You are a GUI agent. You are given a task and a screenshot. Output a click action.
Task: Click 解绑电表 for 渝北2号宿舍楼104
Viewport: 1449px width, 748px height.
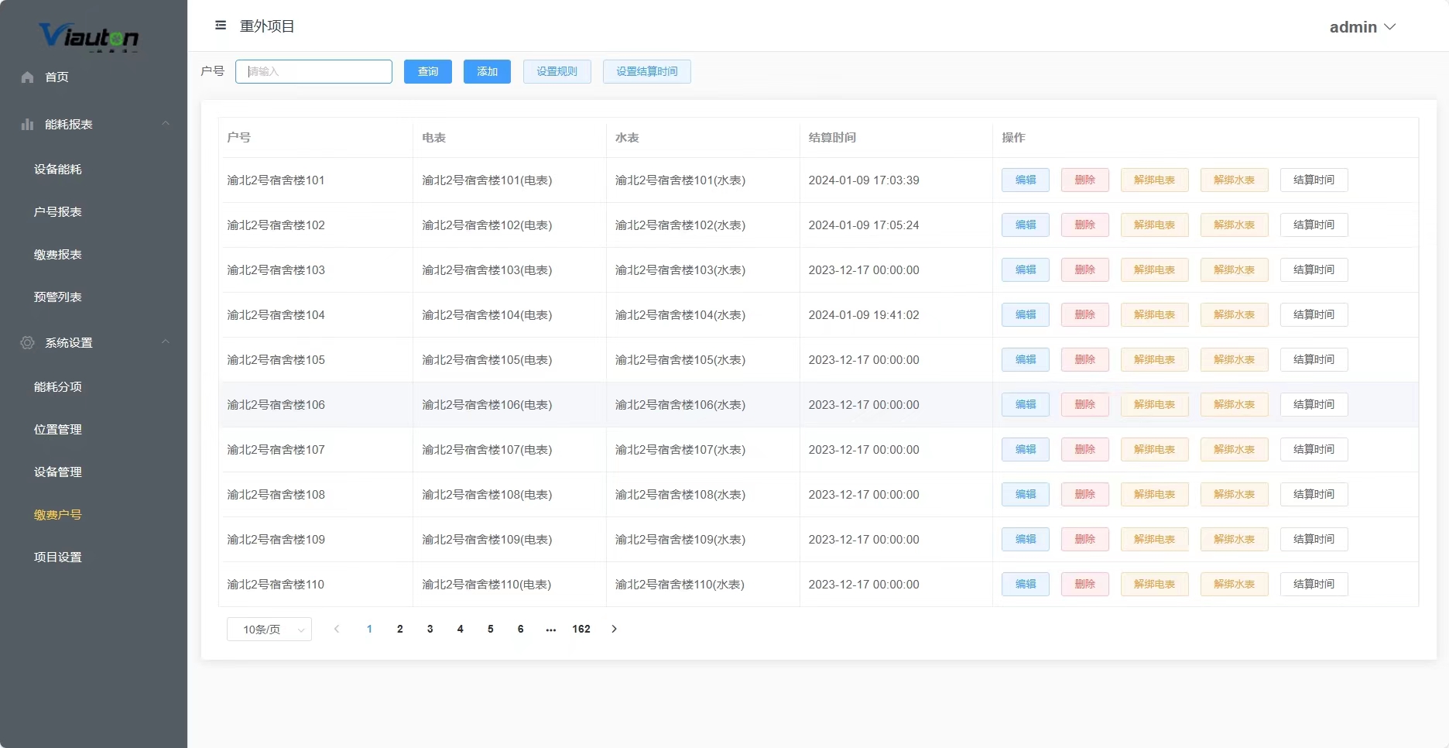1155,314
